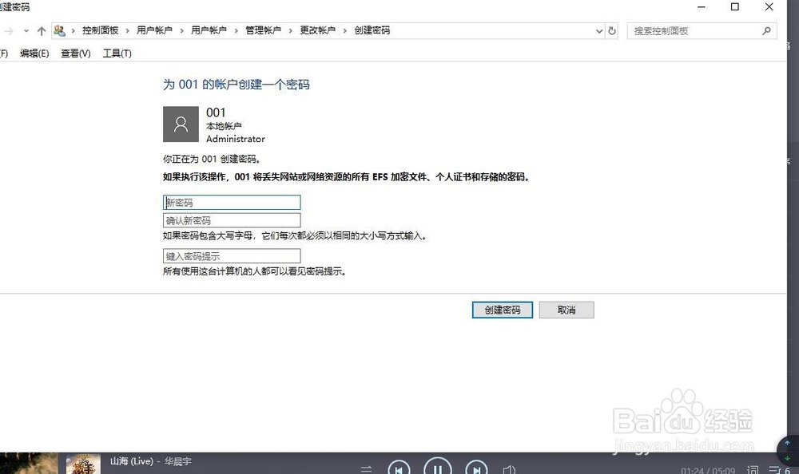Viewport: 799px width, 474px height.
Task: Click the Control Panel icon in the address bar
Action: (59, 30)
